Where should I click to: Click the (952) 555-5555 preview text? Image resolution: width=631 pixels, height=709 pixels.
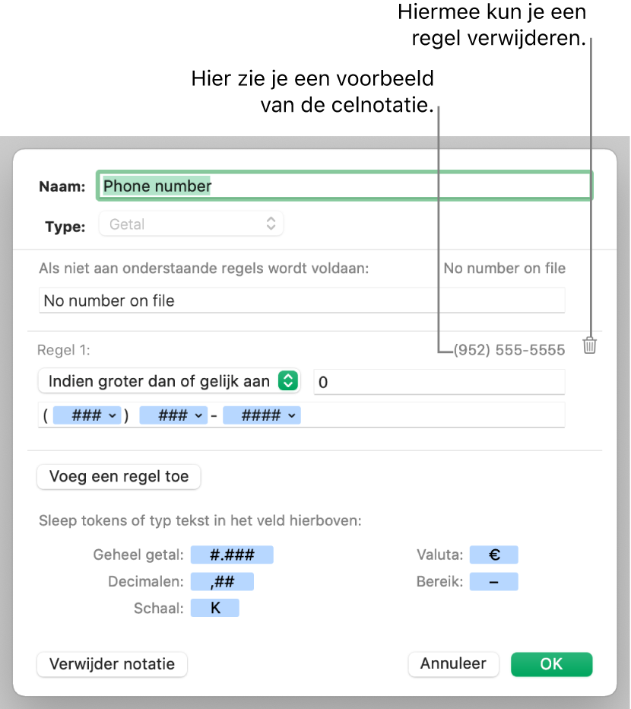(x=509, y=350)
